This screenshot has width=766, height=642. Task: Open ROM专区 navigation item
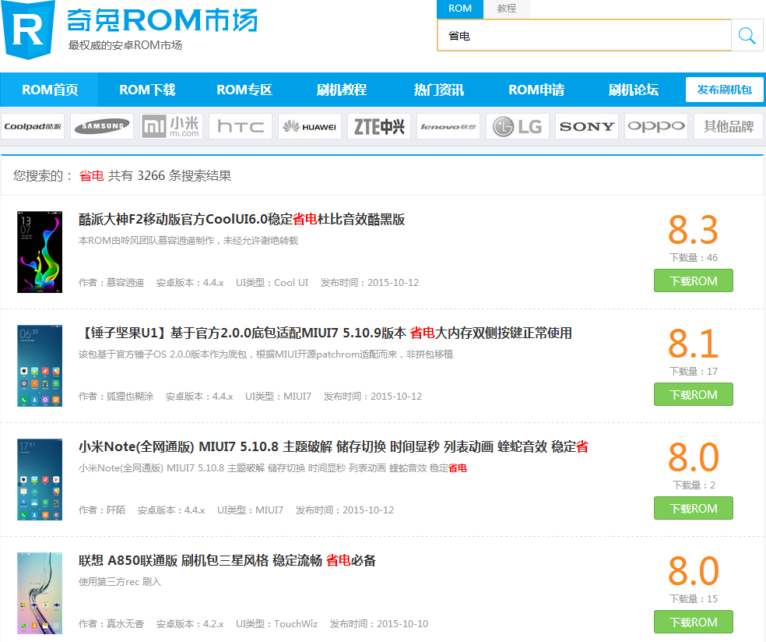pyautogui.click(x=244, y=90)
